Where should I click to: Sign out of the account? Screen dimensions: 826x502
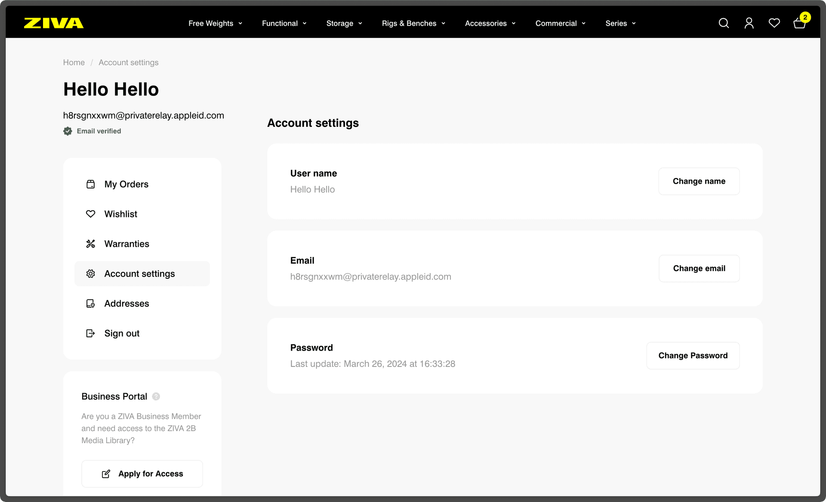pyautogui.click(x=122, y=333)
